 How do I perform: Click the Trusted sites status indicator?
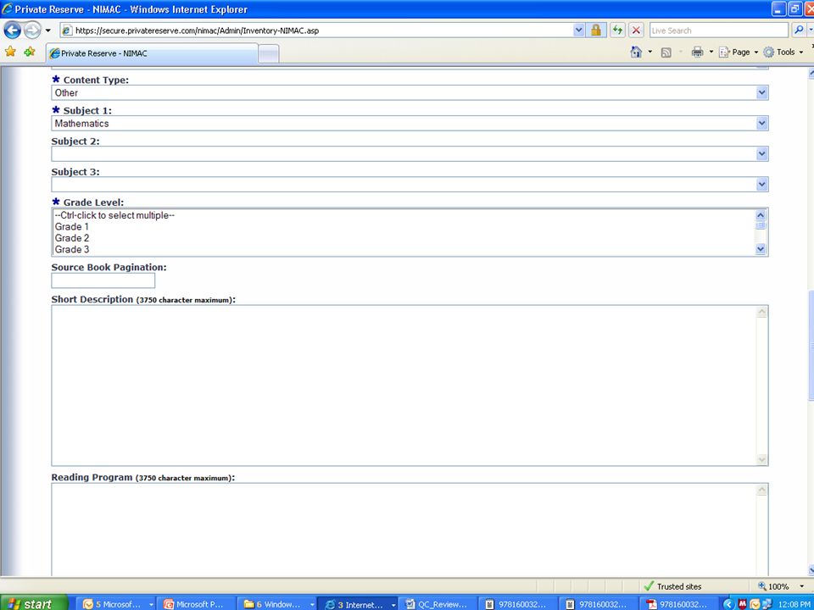click(x=672, y=586)
